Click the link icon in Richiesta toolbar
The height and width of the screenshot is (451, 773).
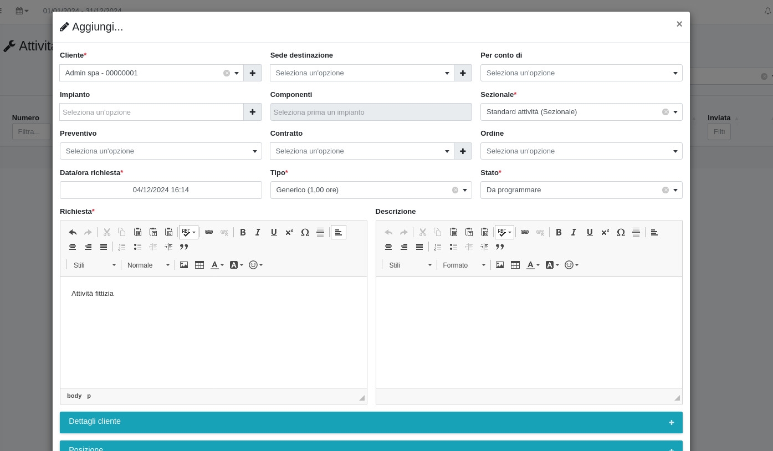[x=209, y=232]
